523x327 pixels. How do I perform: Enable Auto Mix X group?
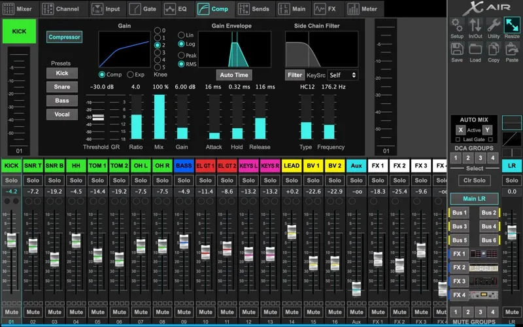pyautogui.click(x=461, y=130)
